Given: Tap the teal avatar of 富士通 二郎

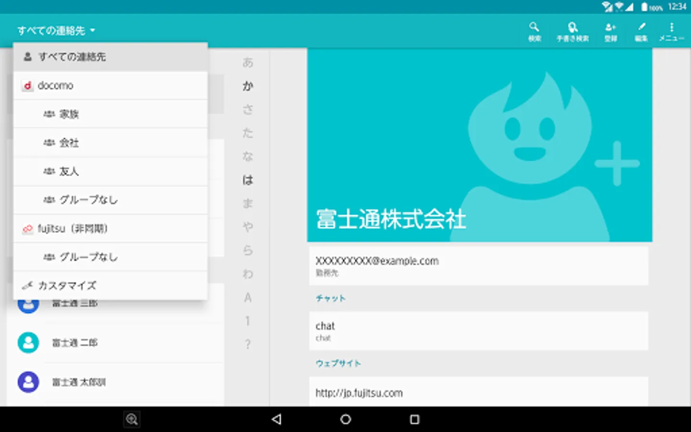Looking at the screenshot, I should click(x=28, y=343).
